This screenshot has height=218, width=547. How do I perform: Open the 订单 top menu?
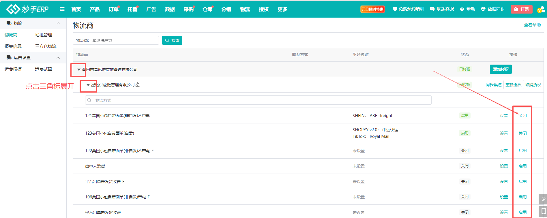113,10
